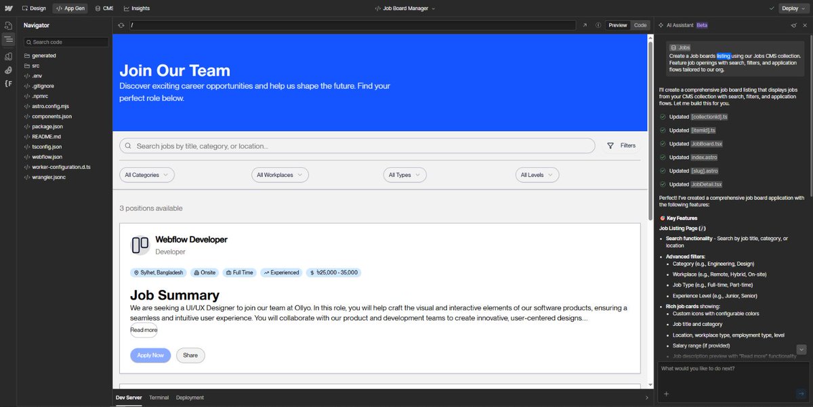Click the send arrow in the AI chat box
813x407 pixels.
pyautogui.click(x=800, y=393)
